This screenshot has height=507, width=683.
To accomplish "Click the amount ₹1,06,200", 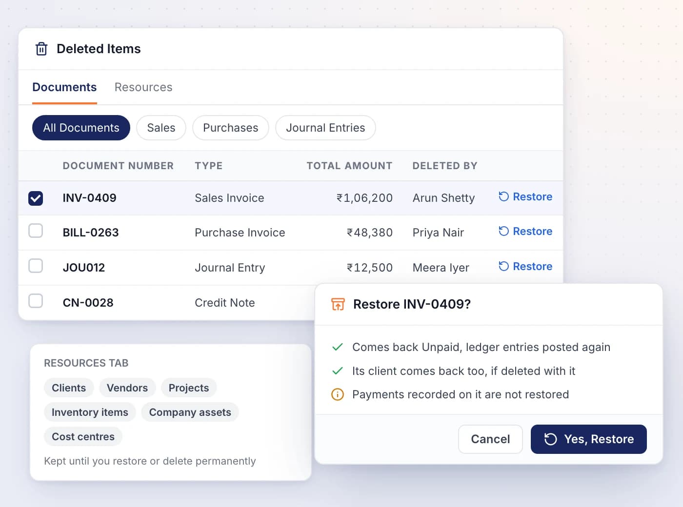I will 364,198.
